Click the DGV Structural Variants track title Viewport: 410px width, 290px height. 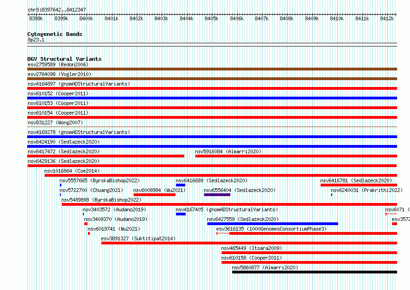64,59
